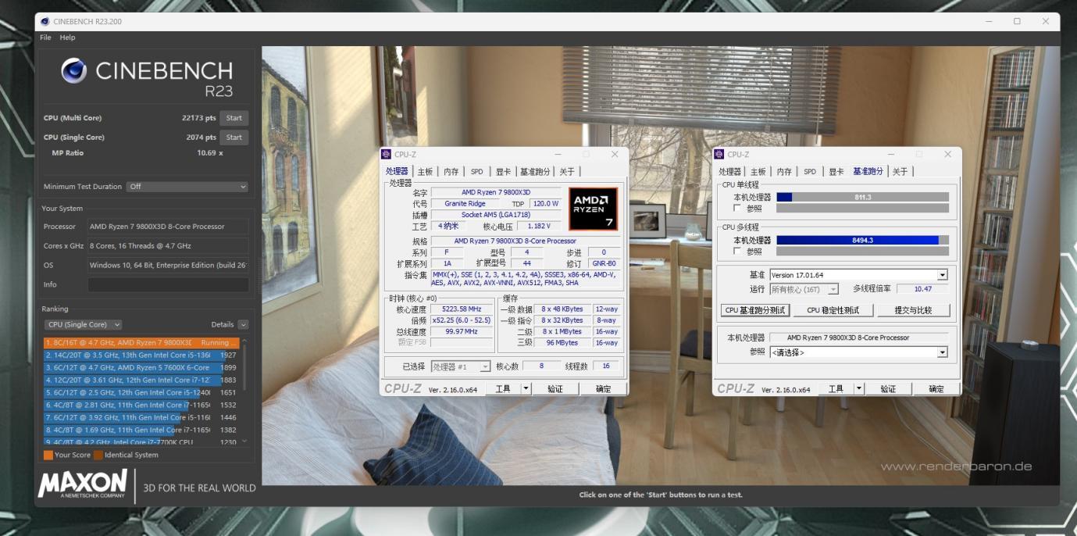Click the single-thread score bar showing 811.3
Image resolution: width=1077 pixels, height=536 pixels.
click(862, 197)
